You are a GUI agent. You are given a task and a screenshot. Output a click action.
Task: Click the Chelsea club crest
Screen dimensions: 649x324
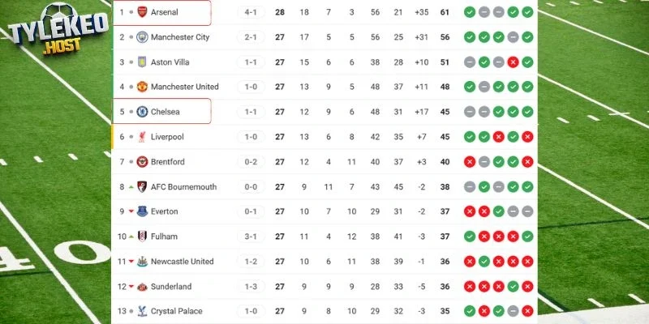142,112
